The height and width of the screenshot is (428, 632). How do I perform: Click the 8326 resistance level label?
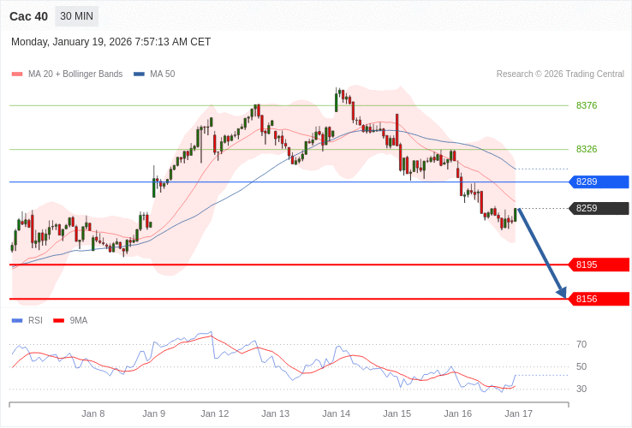click(587, 149)
